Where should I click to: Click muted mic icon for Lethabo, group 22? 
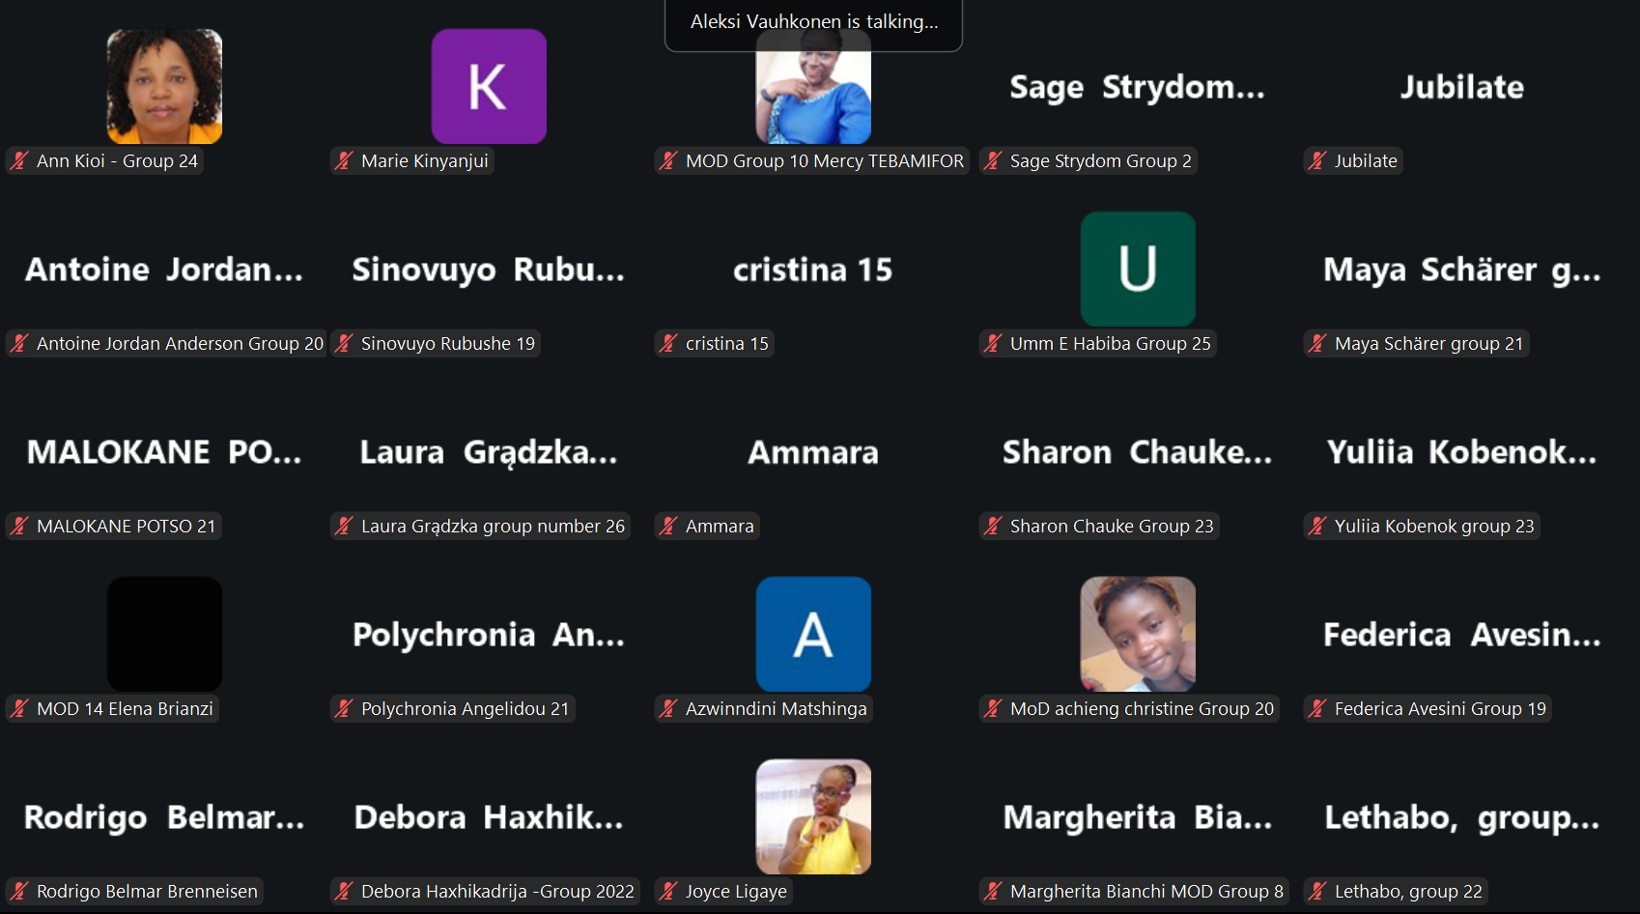[1317, 891]
